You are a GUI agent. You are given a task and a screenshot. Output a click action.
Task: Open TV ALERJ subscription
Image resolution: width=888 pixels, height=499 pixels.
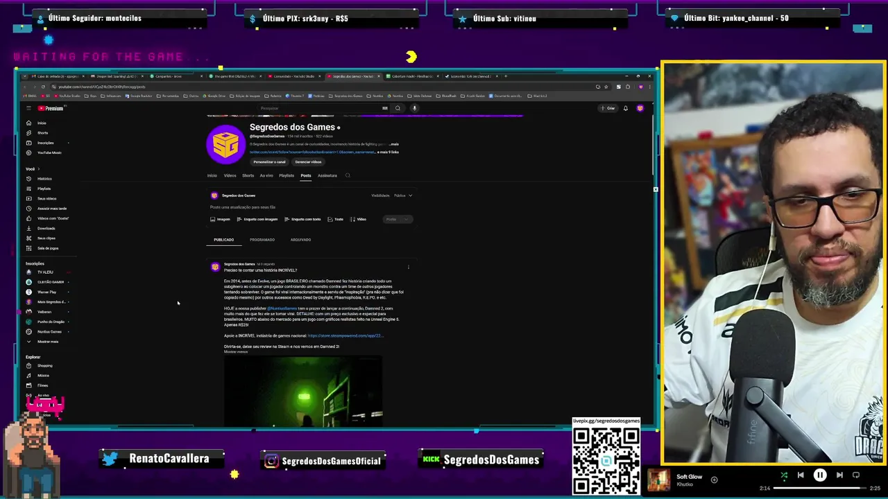click(45, 272)
